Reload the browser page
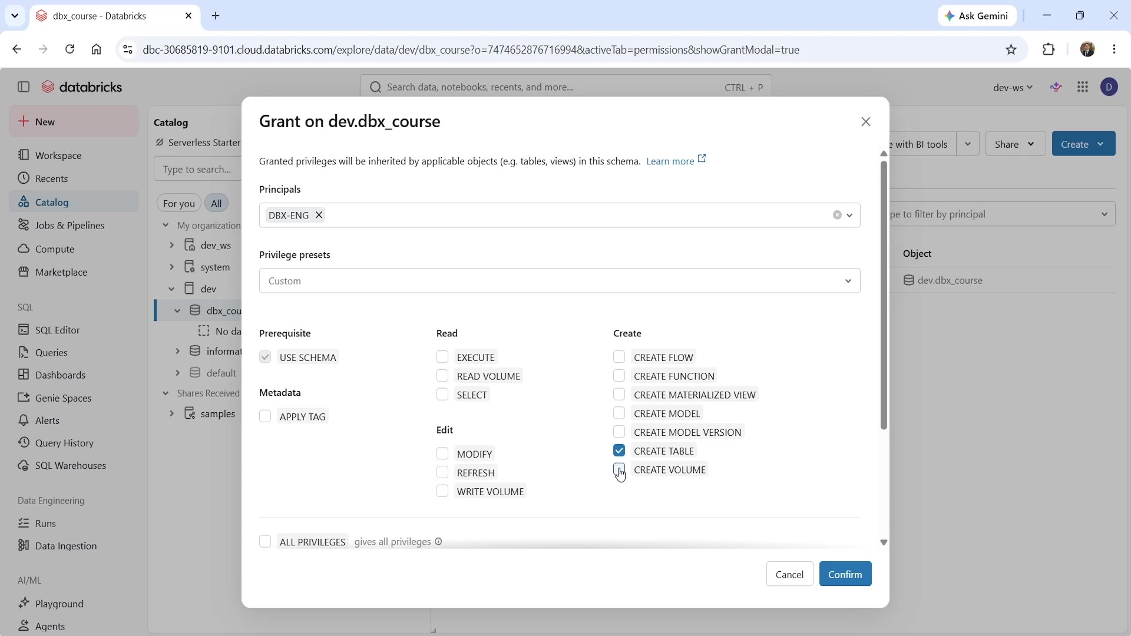 pyautogui.click(x=70, y=49)
